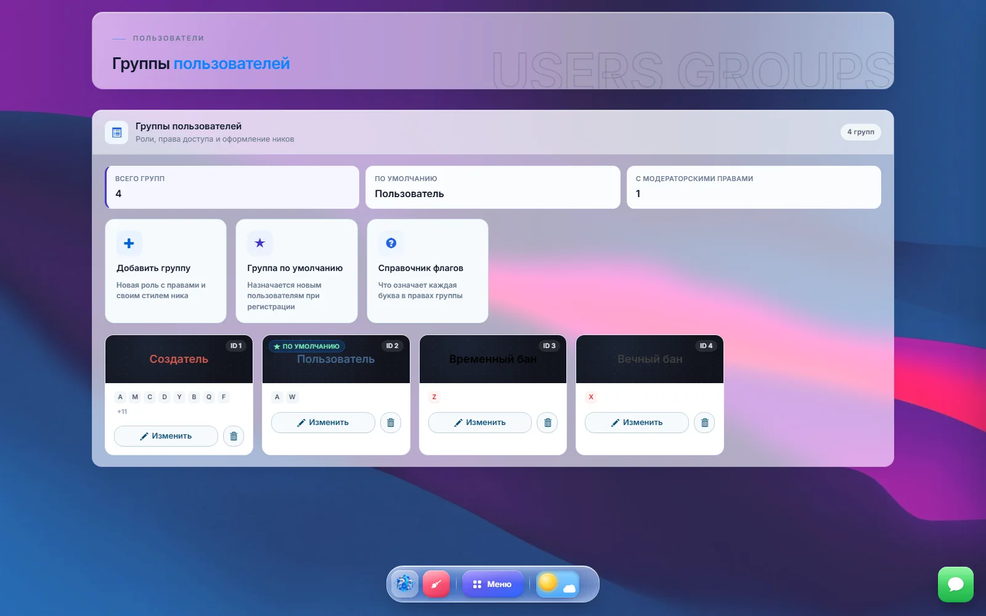Click the ПОЛЬЗОВАТЕЛИ breadcrumb label

168,38
